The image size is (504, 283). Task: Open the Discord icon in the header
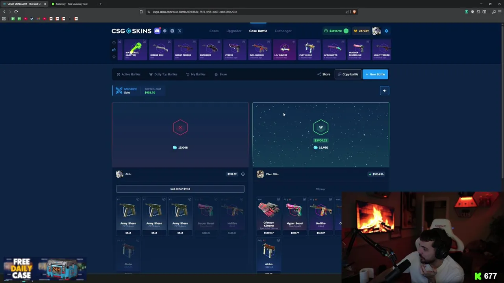pos(157,31)
